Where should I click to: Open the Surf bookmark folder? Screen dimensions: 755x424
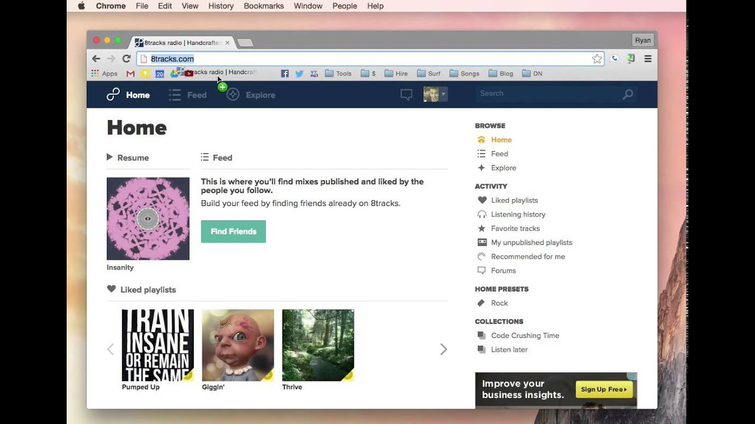click(429, 74)
